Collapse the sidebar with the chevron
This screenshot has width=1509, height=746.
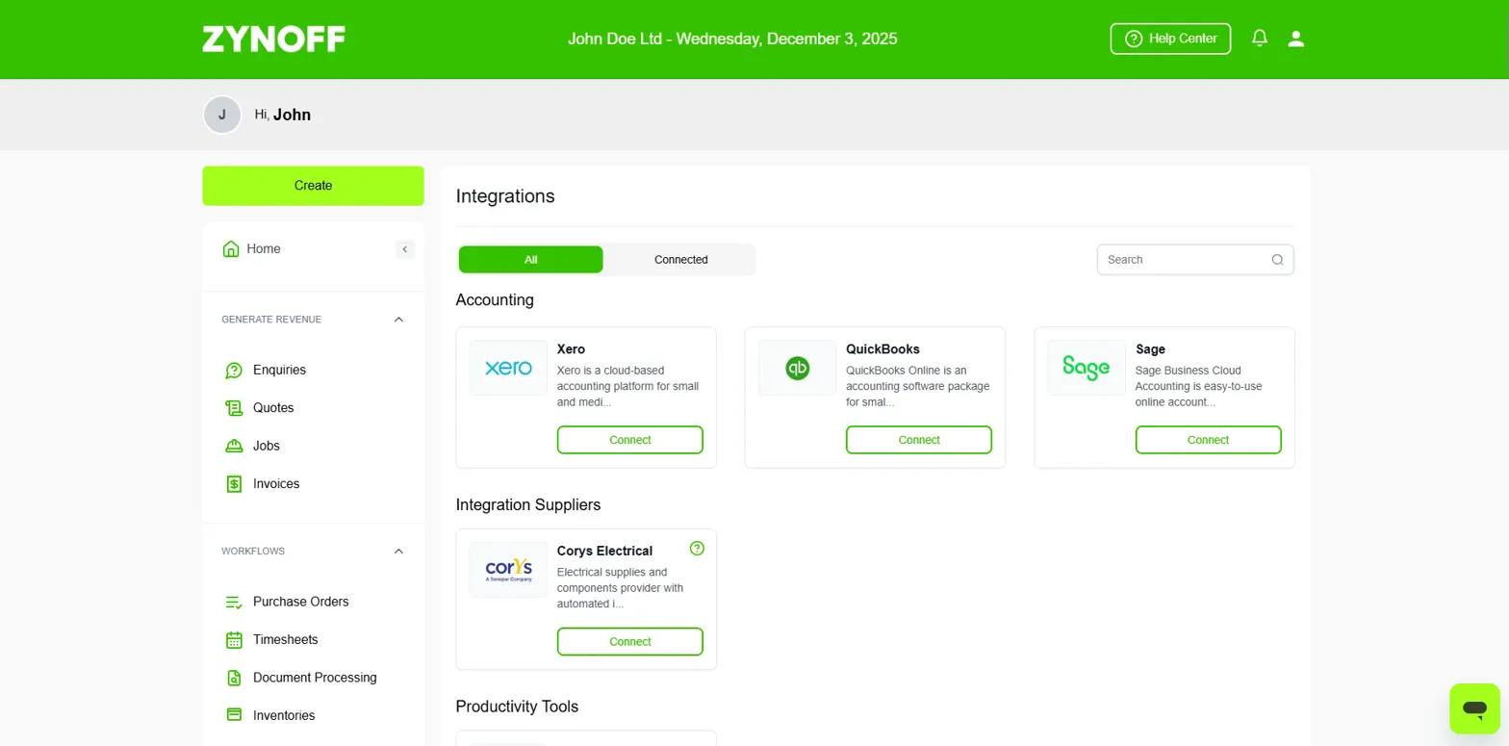tap(405, 249)
